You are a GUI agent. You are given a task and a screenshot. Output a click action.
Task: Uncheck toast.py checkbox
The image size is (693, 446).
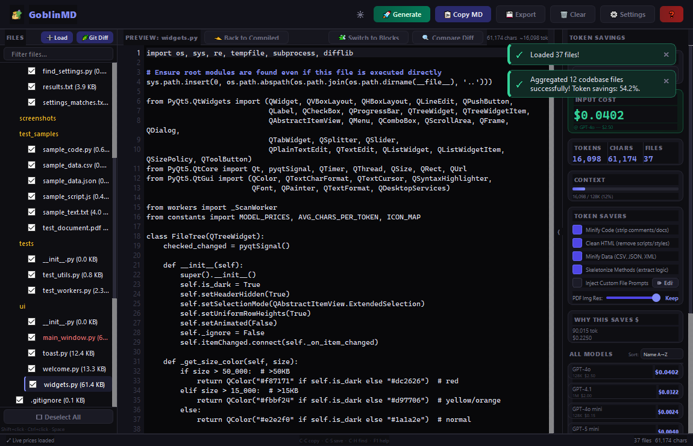tap(32, 353)
